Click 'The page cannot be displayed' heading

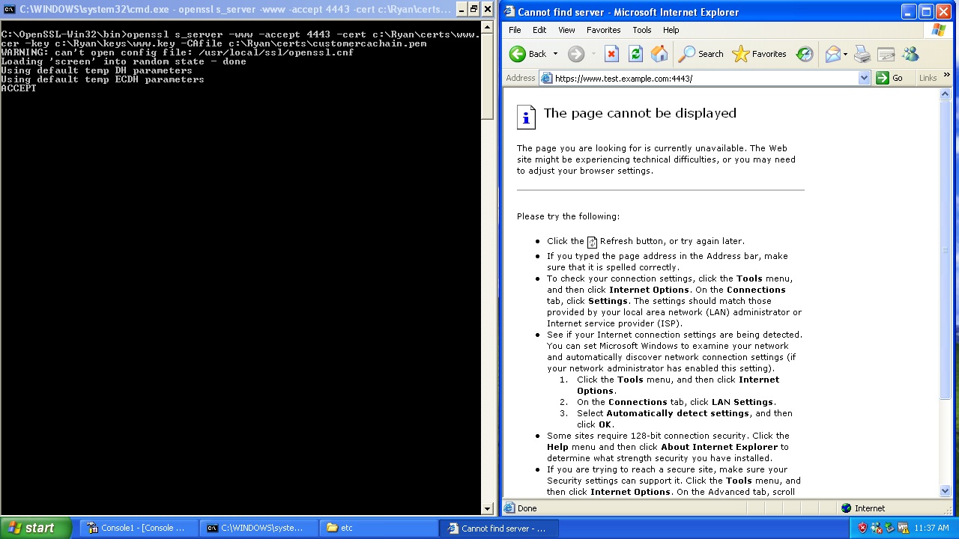click(640, 113)
